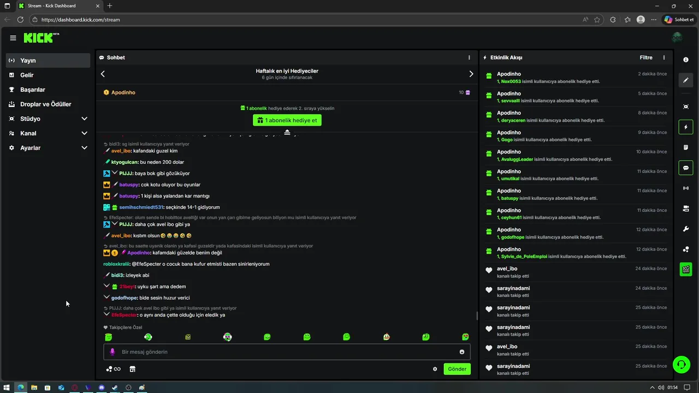Select the first green emote in the Takipçilere Özel row
Screen dimensions: 699x393
(x=109, y=337)
